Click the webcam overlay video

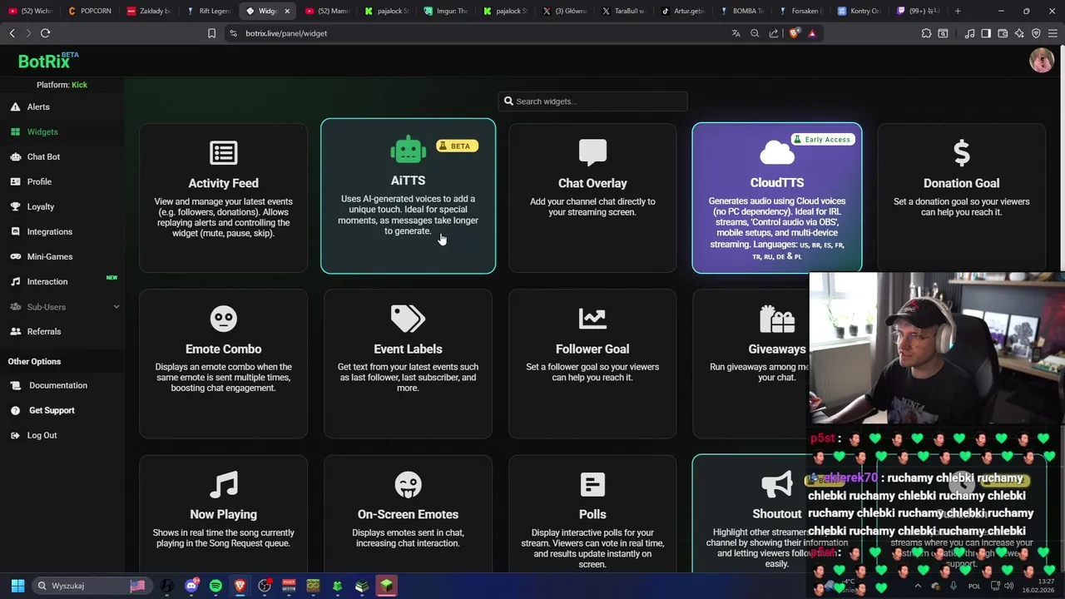tap(937, 349)
